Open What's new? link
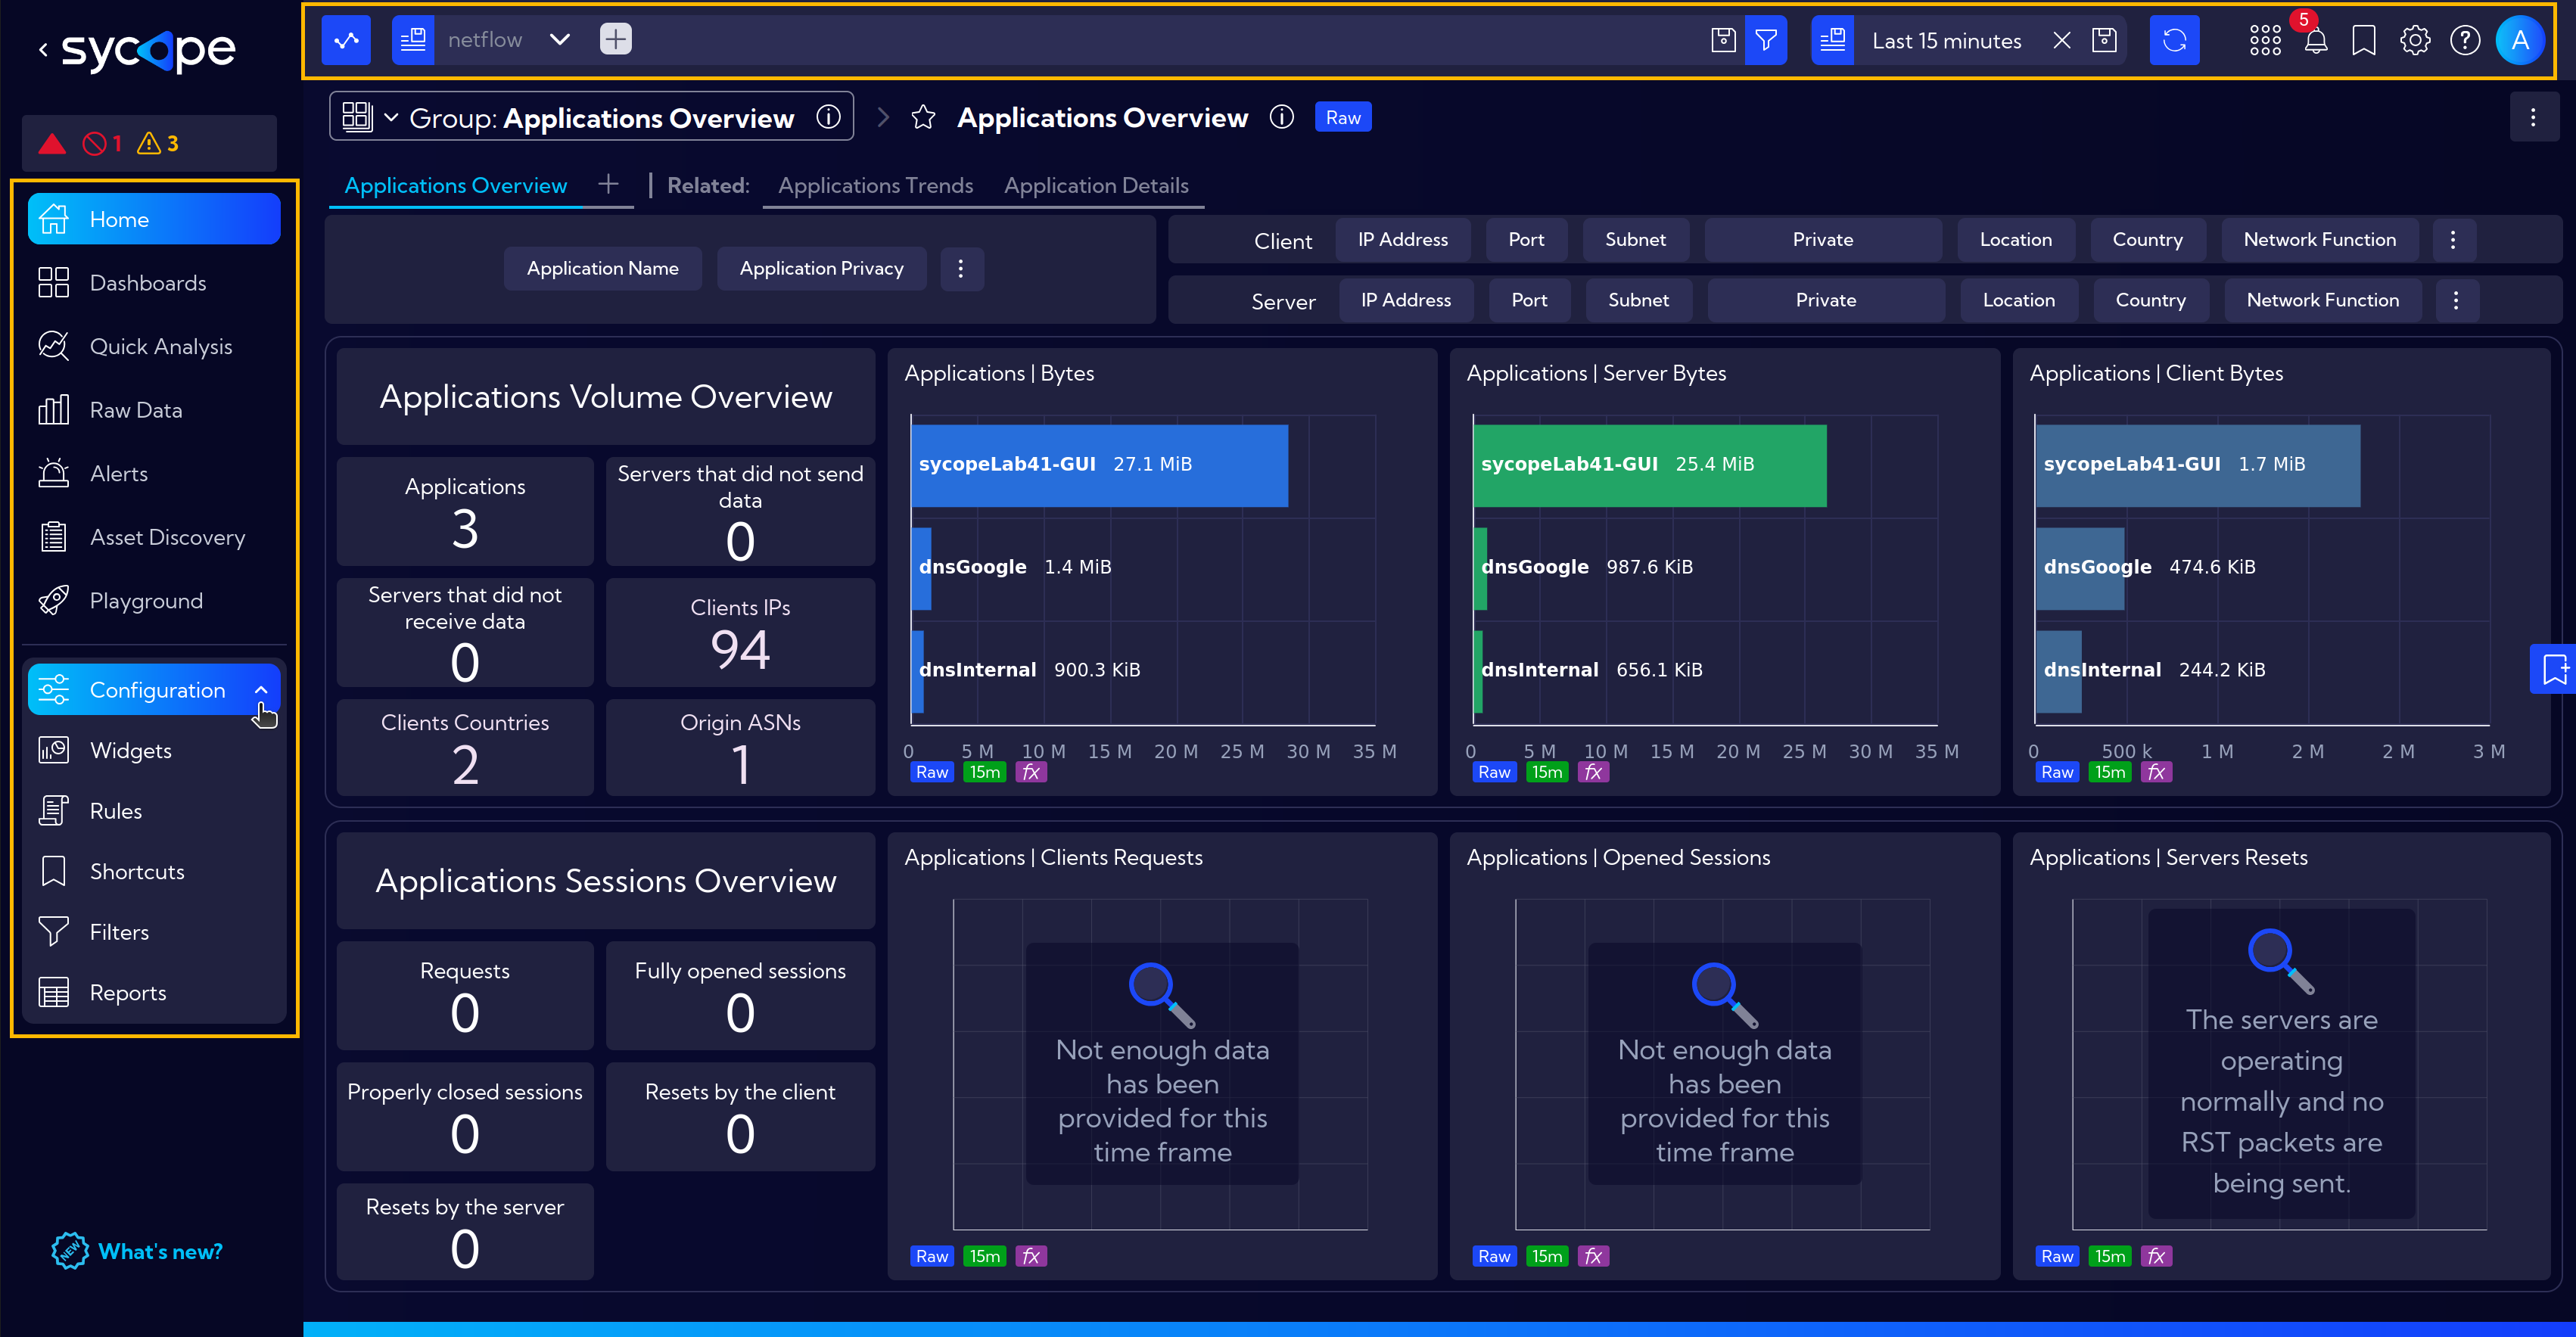 [137, 1251]
